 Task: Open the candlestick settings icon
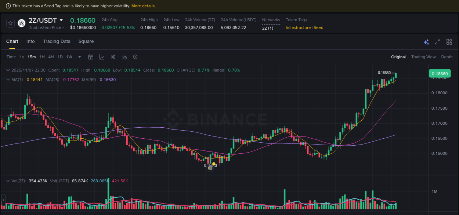tap(113, 57)
